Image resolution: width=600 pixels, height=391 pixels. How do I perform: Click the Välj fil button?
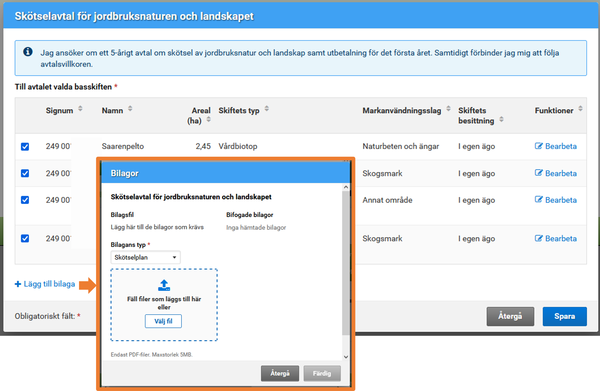[x=163, y=321]
